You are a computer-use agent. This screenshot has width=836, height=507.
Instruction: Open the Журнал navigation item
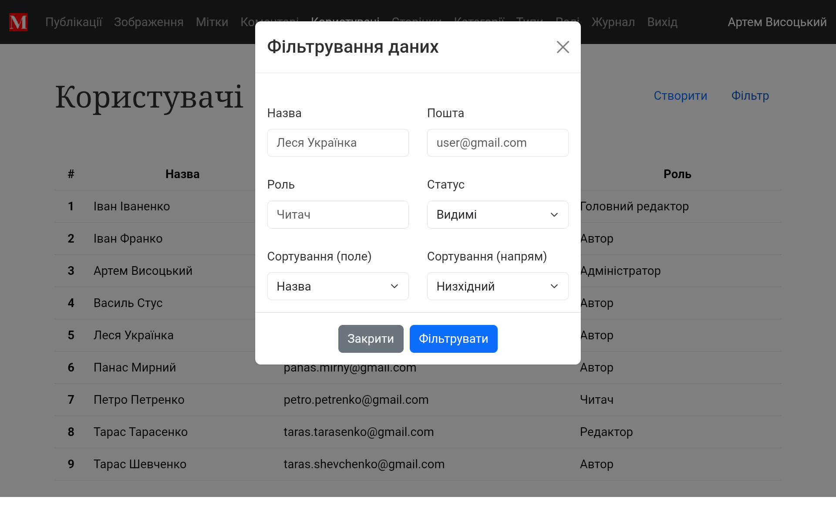[613, 22]
